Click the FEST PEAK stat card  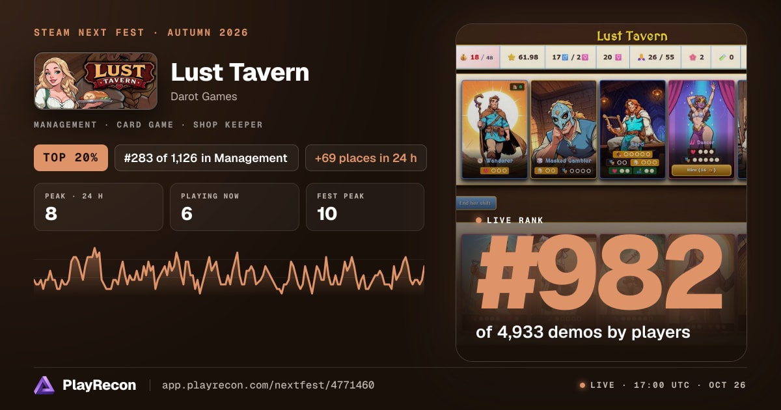click(x=365, y=207)
